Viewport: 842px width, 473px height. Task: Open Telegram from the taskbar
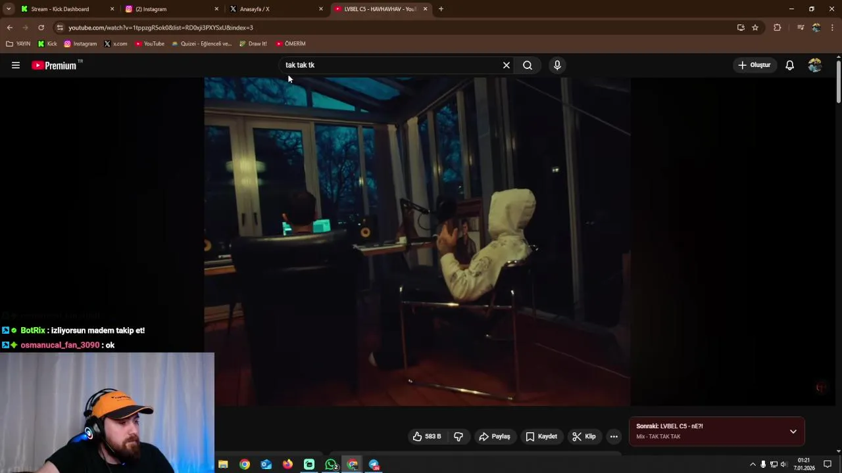pyautogui.click(x=374, y=464)
